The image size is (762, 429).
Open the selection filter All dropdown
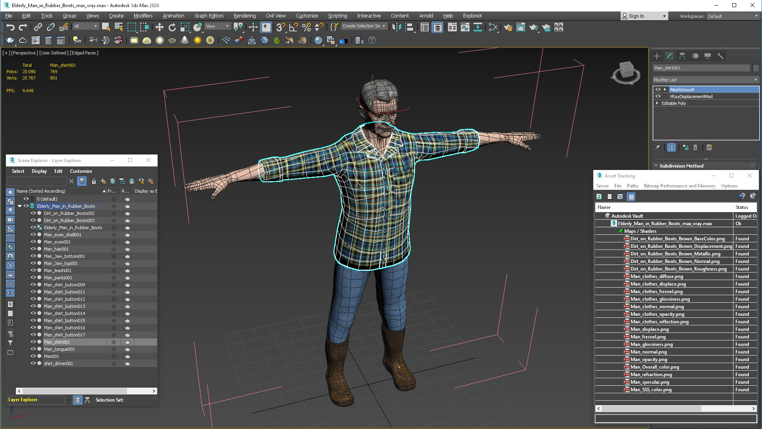tap(86, 26)
